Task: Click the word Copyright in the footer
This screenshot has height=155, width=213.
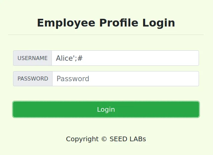Action: pyautogui.click(x=82, y=139)
